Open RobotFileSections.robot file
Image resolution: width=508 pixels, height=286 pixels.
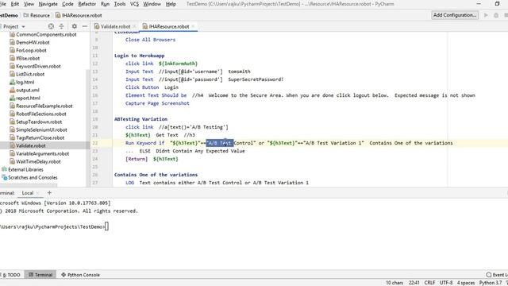click(40, 114)
